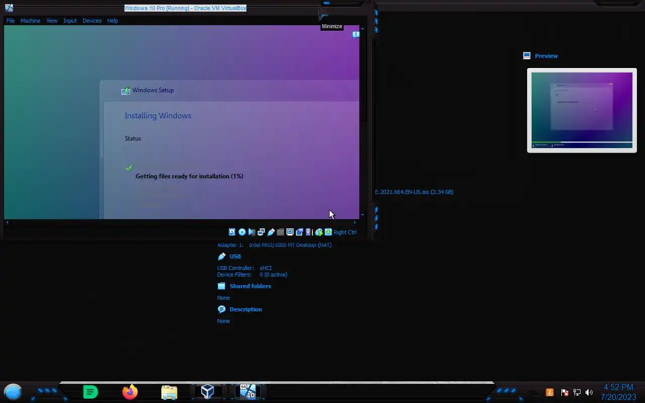
Task: Click the notification bubble icon in VM window
Action: 356,35
